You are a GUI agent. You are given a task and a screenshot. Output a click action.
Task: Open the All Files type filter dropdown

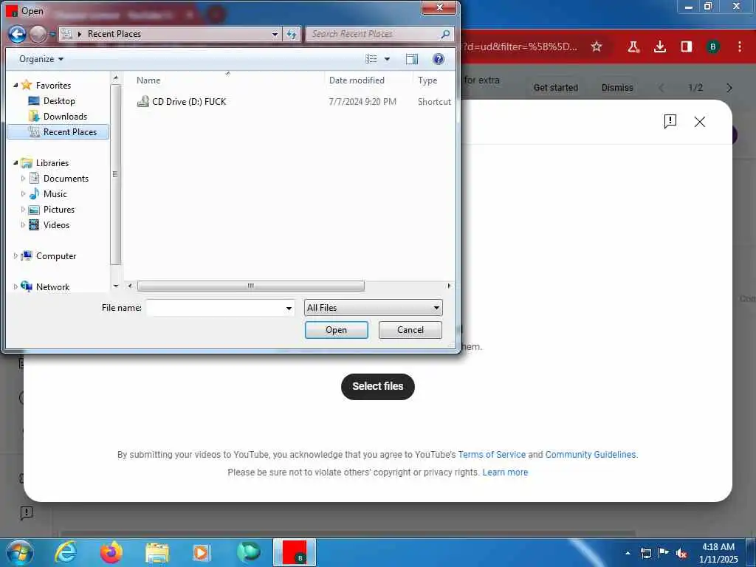point(373,308)
